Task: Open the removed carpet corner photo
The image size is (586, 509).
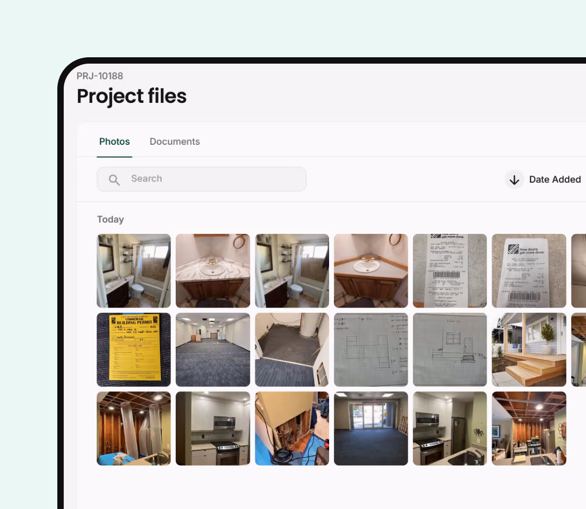Action: (x=292, y=349)
